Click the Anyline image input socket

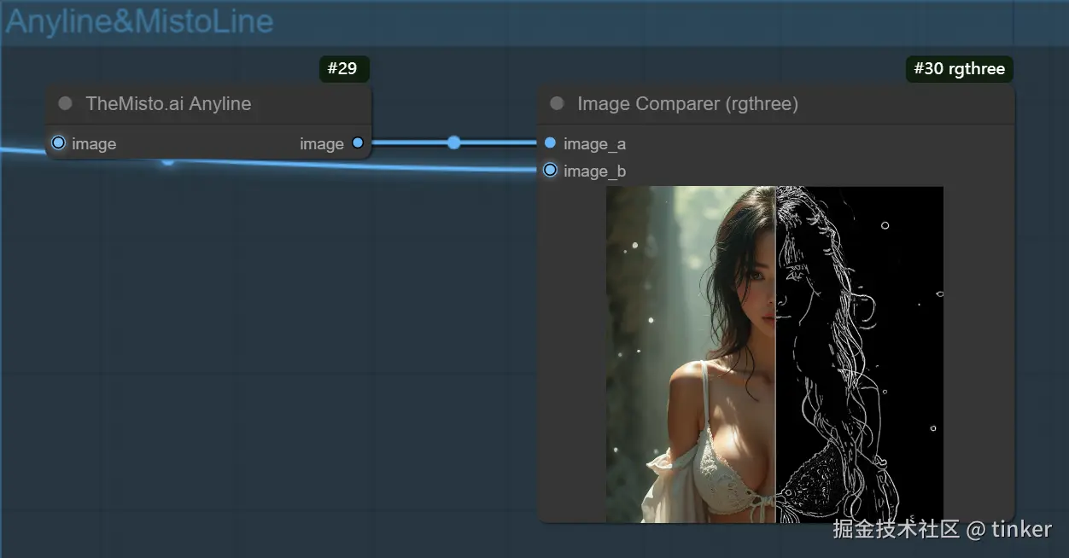[x=58, y=143]
